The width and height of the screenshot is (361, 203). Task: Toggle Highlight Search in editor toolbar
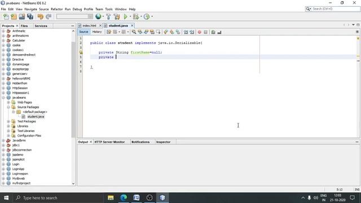coord(152,32)
